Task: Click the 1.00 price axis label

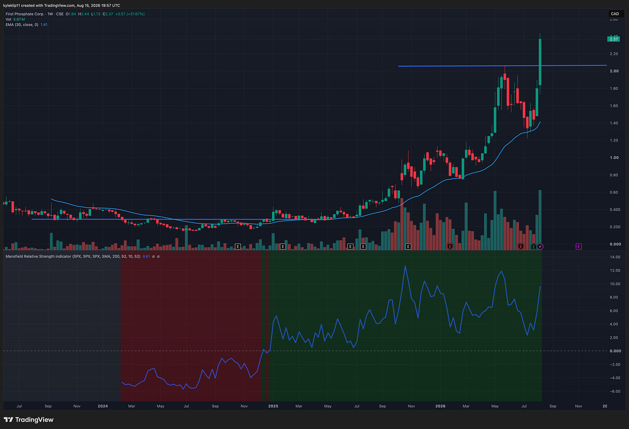Action: (614, 158)
